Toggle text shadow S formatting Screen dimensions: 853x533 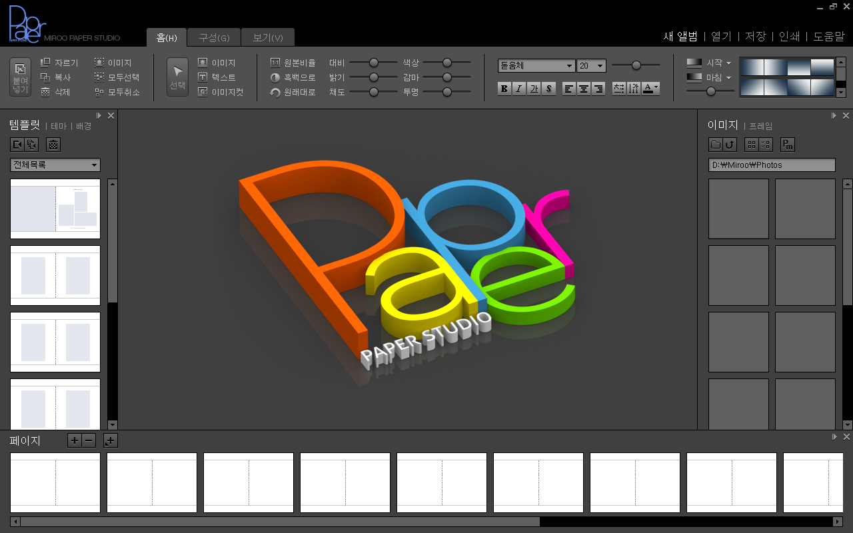548,88
